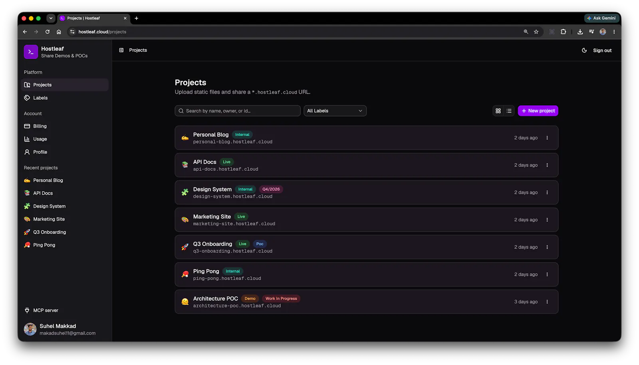Open media control icon in browser toolbar
Viewport: 639px width, 365px height.
pos(591,32)
